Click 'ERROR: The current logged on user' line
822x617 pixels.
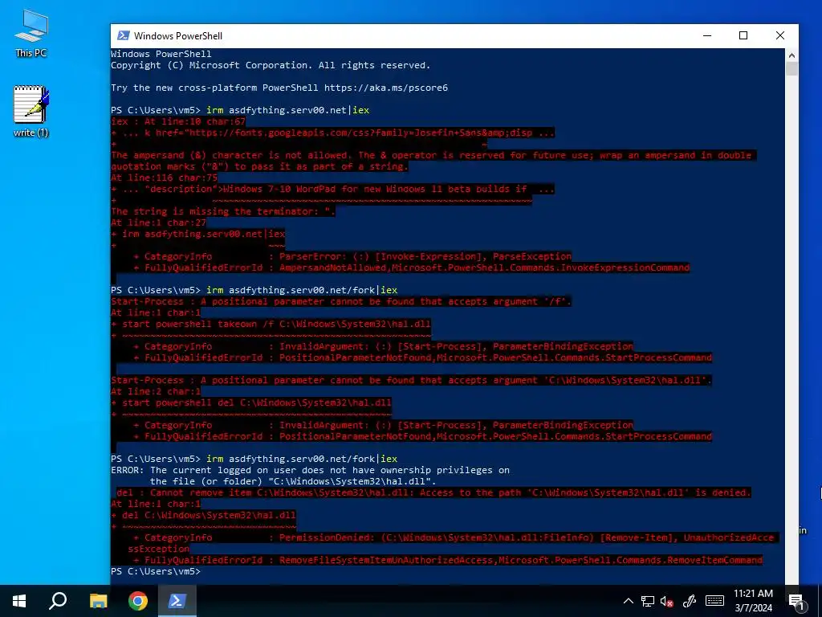(x=310, y=470)
